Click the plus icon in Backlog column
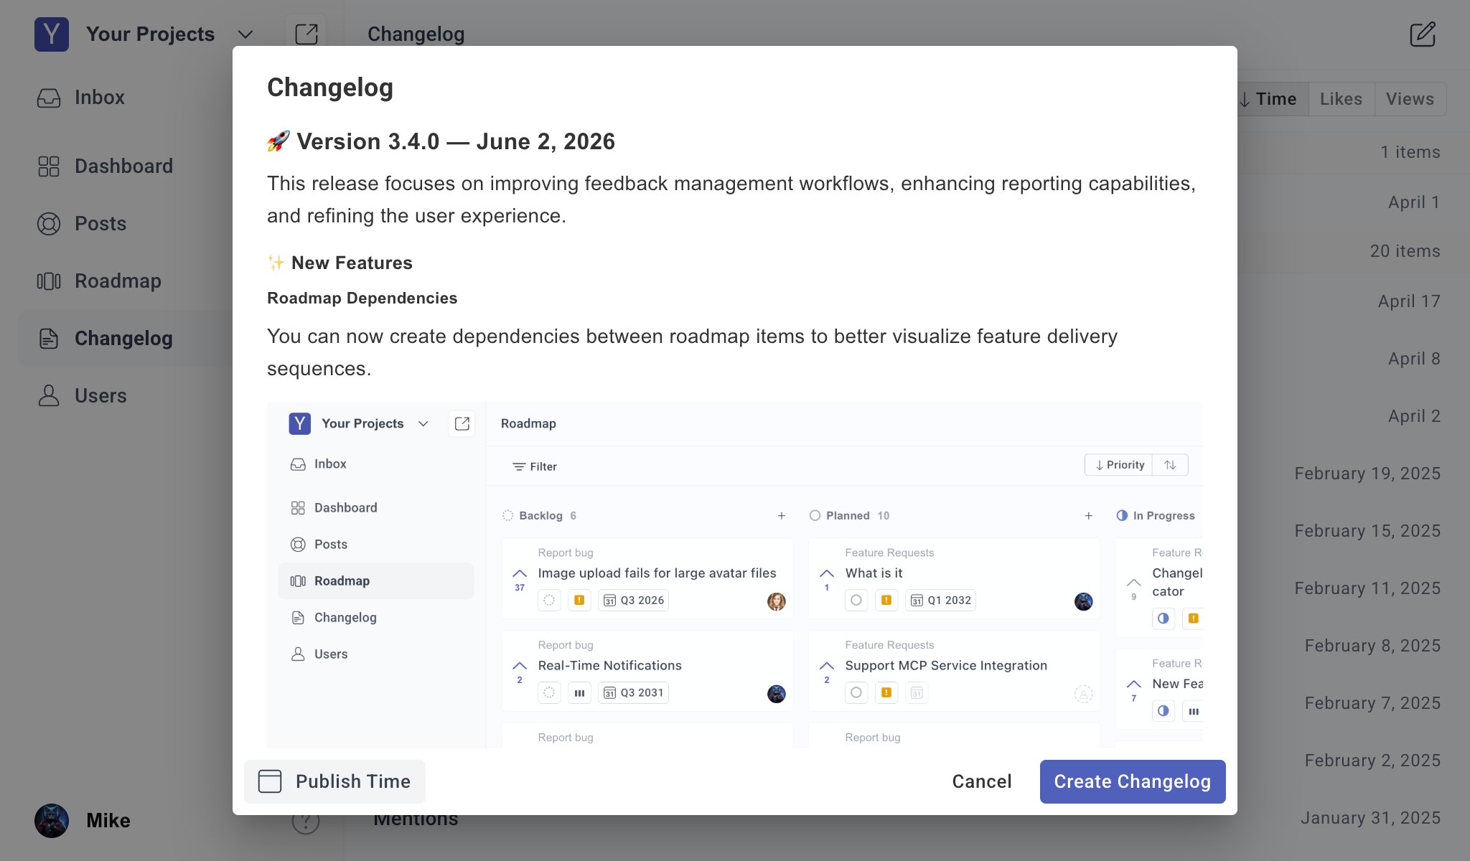This screenshot has height=861, width=1470. pyautogui.click(x=782, y=516)
